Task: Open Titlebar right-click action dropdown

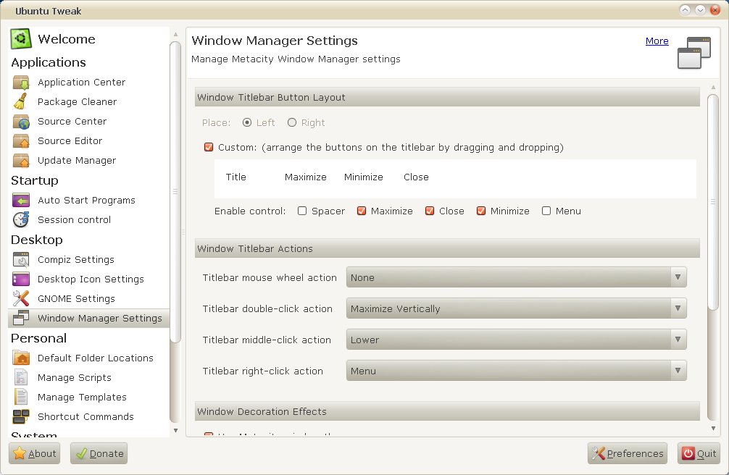Action: [x=517, y=371]
